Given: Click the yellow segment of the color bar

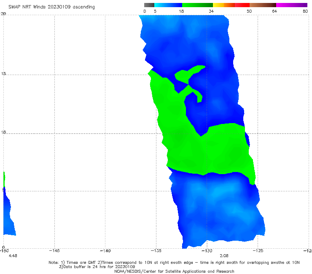Looking at the screenshot, I should point(218,5).
